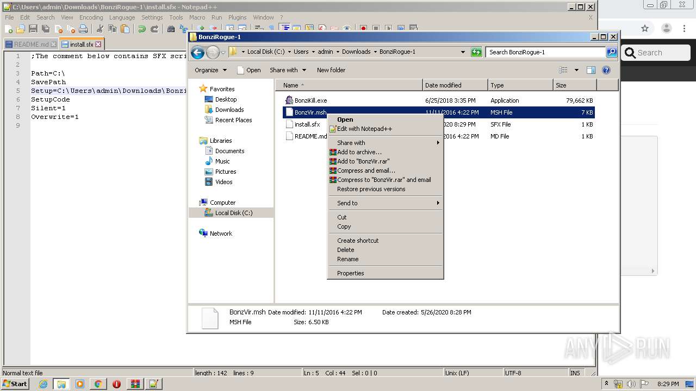
Task: Click Print icon in Notepad++ toolbar
Action: click(83, 29)
